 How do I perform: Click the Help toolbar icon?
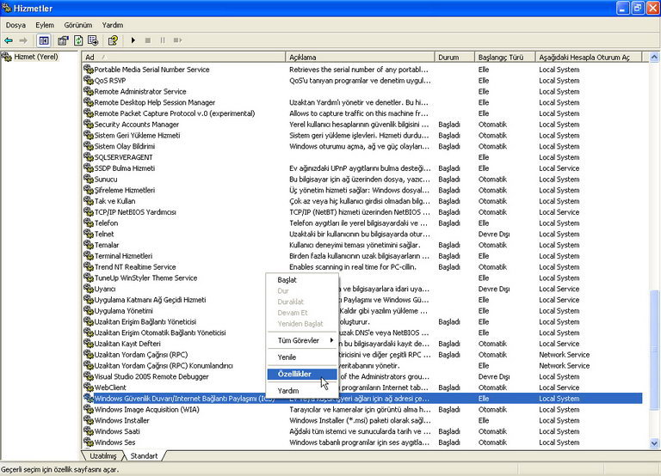coord(113,40)
